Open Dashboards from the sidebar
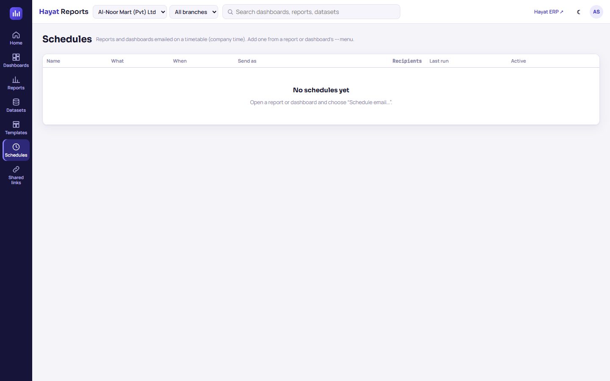This screenshot has height=381, width=610. 16,61
